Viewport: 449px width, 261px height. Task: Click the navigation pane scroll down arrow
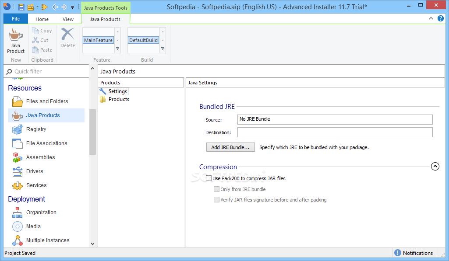(x=92, y=244)
